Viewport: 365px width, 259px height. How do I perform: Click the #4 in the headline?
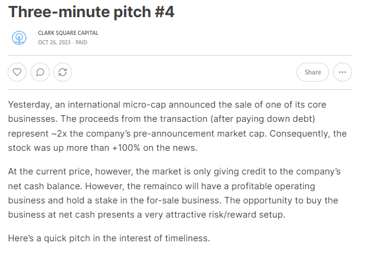point(165,12)
